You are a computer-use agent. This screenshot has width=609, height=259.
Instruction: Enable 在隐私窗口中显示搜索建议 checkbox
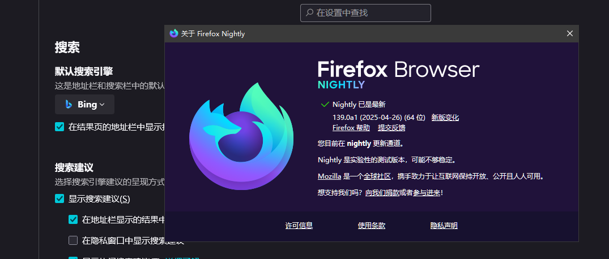tap(73, 240)
